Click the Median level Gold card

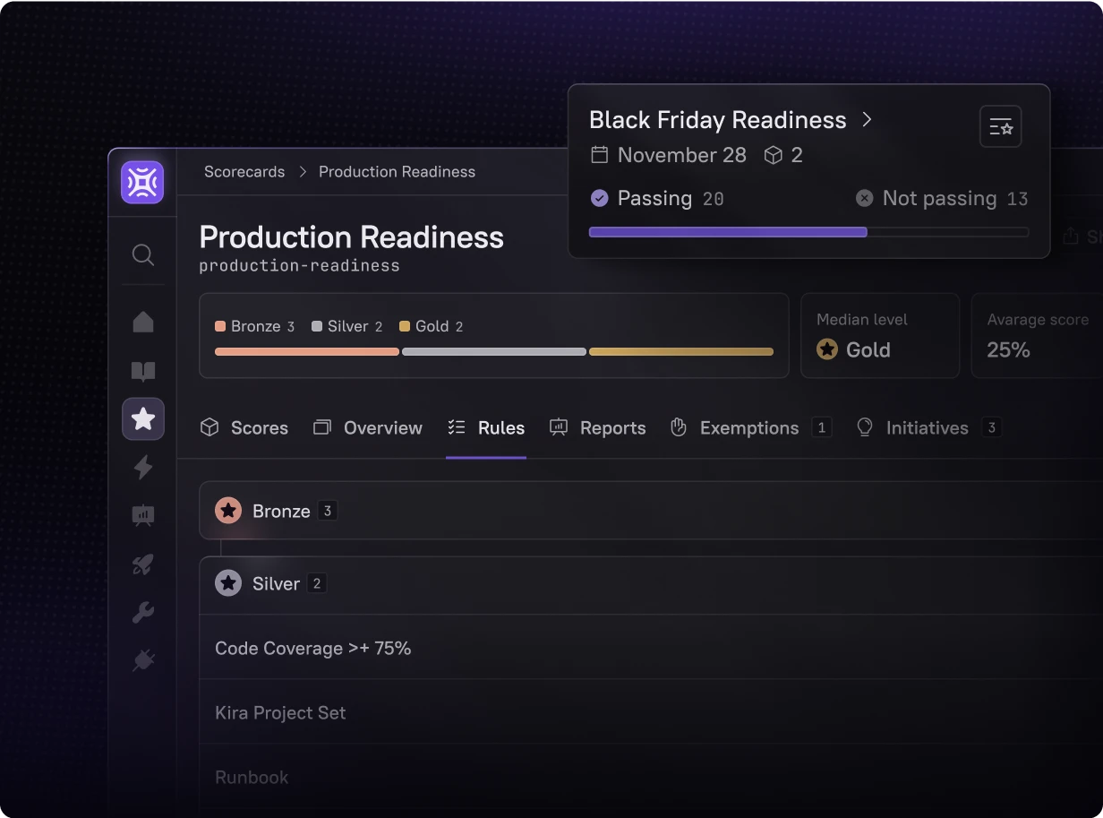click(x=880, y=335)
